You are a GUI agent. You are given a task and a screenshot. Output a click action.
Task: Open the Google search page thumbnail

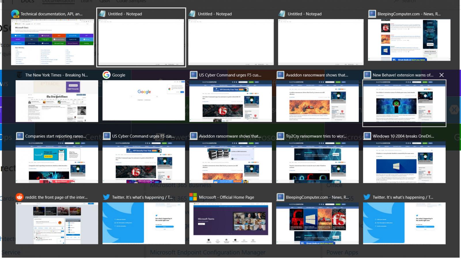pyautogui.click(x=144, y=101)
